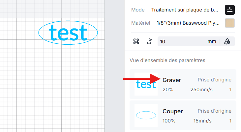Open the Mode dropdown 'Traitement sur plaque'
The image size is (241, 132).
click(185, 10)
